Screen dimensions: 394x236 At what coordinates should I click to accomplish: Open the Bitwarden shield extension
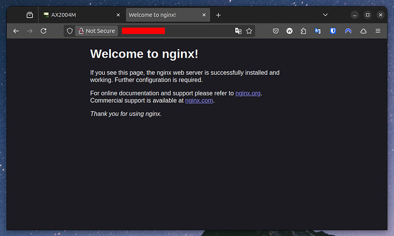[333, 31]
